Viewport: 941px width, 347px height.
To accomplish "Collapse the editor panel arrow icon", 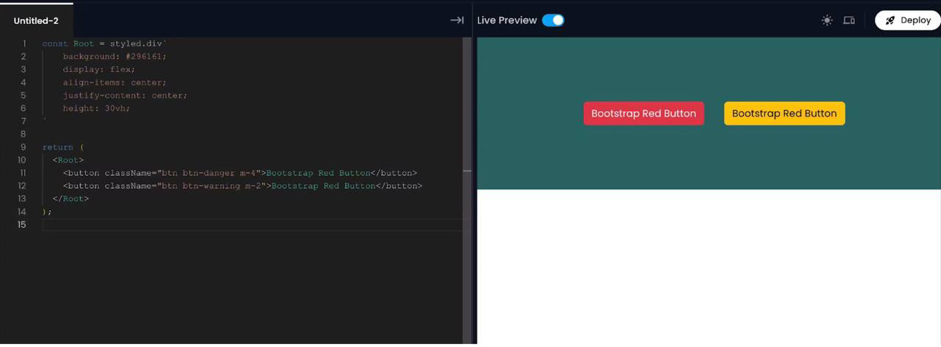I will tap(457, 21).
